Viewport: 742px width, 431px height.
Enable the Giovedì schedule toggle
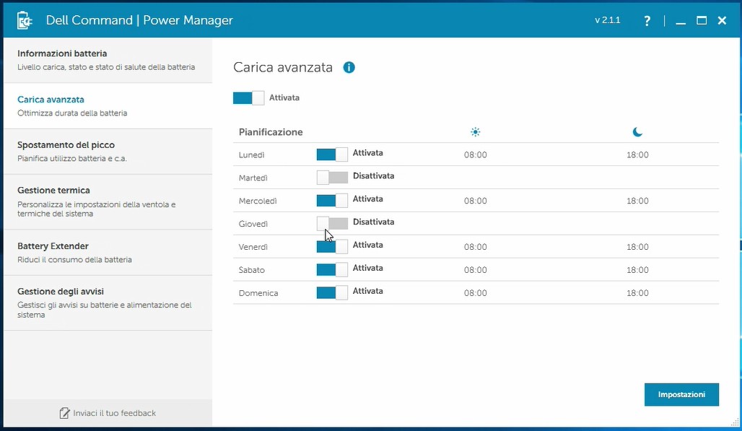(332, 223)
